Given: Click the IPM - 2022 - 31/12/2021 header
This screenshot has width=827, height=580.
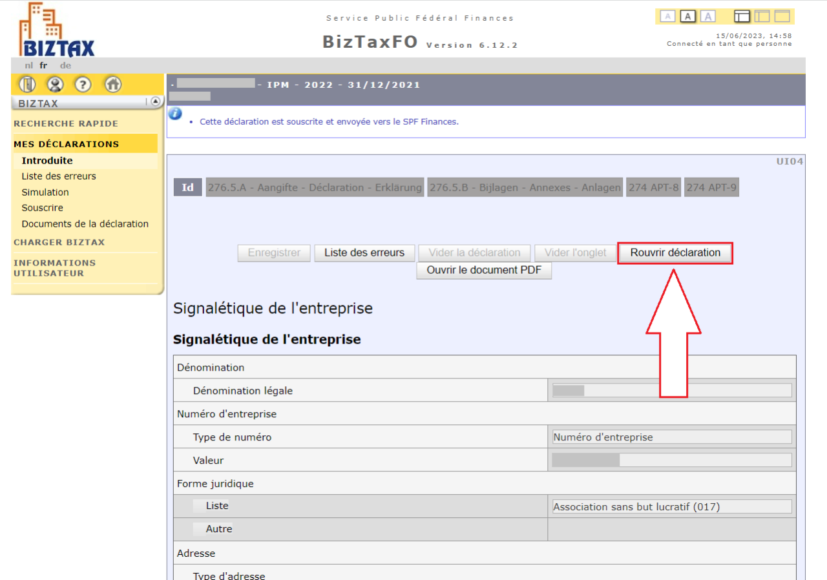Looking at the screenshot, I should click(344, 85).
